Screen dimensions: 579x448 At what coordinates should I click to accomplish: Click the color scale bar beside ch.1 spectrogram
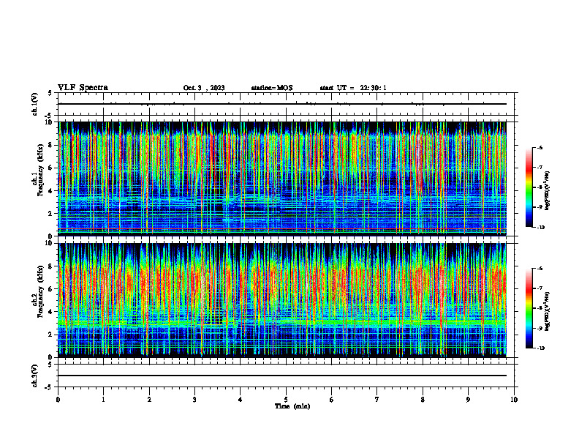[529, 187]
